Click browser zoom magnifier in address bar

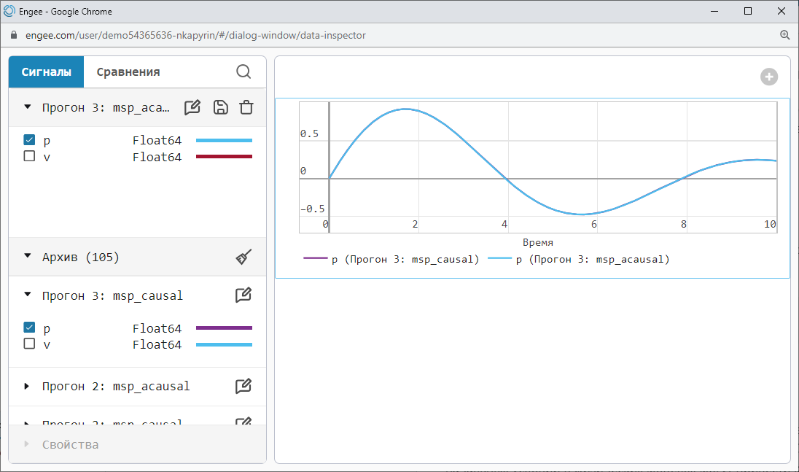(785, 35)
